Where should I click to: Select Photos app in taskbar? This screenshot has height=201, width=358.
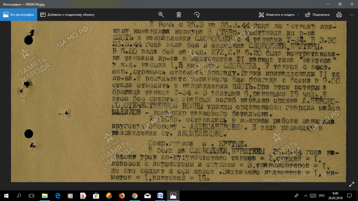(x=173, y=196)
